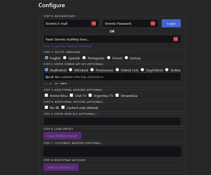This screenshot has height=175, width=211.
Task: Click the STEP 1: SELECT LANGUAGE label
Action: pyautogui.click(x=62, y=52)
